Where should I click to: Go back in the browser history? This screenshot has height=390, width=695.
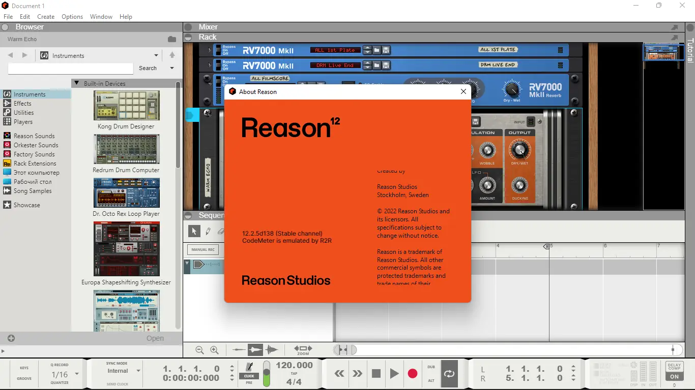10,55
